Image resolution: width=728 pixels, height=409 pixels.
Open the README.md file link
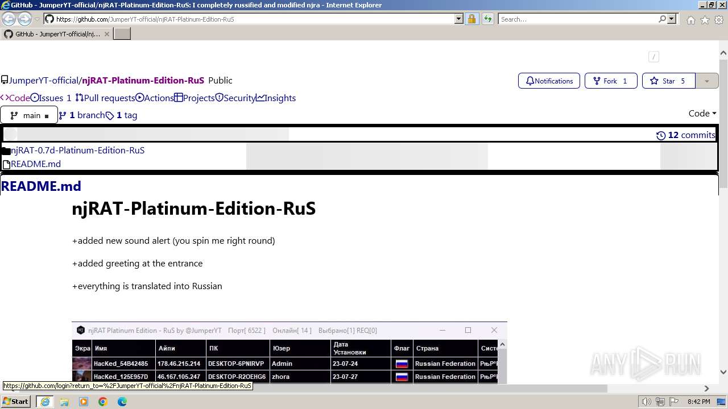tap(36, 164)
